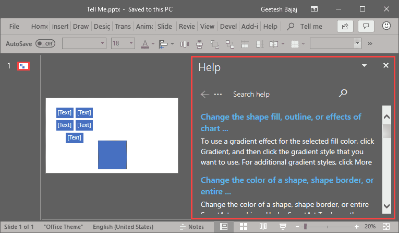Click the Geetesh Bajaj account name

279,9
